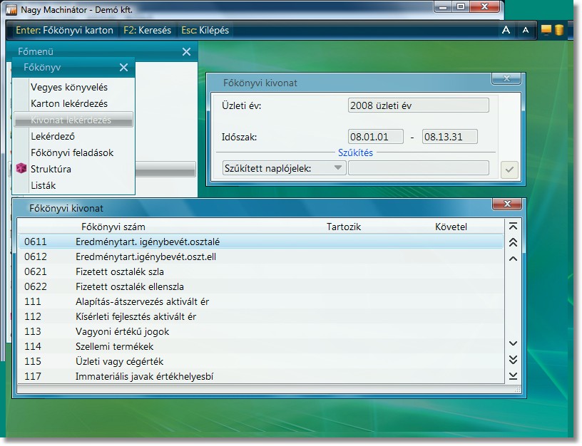582x446 pixels.
Task: Confirm filter with the checkmark button
Action: 509,169
